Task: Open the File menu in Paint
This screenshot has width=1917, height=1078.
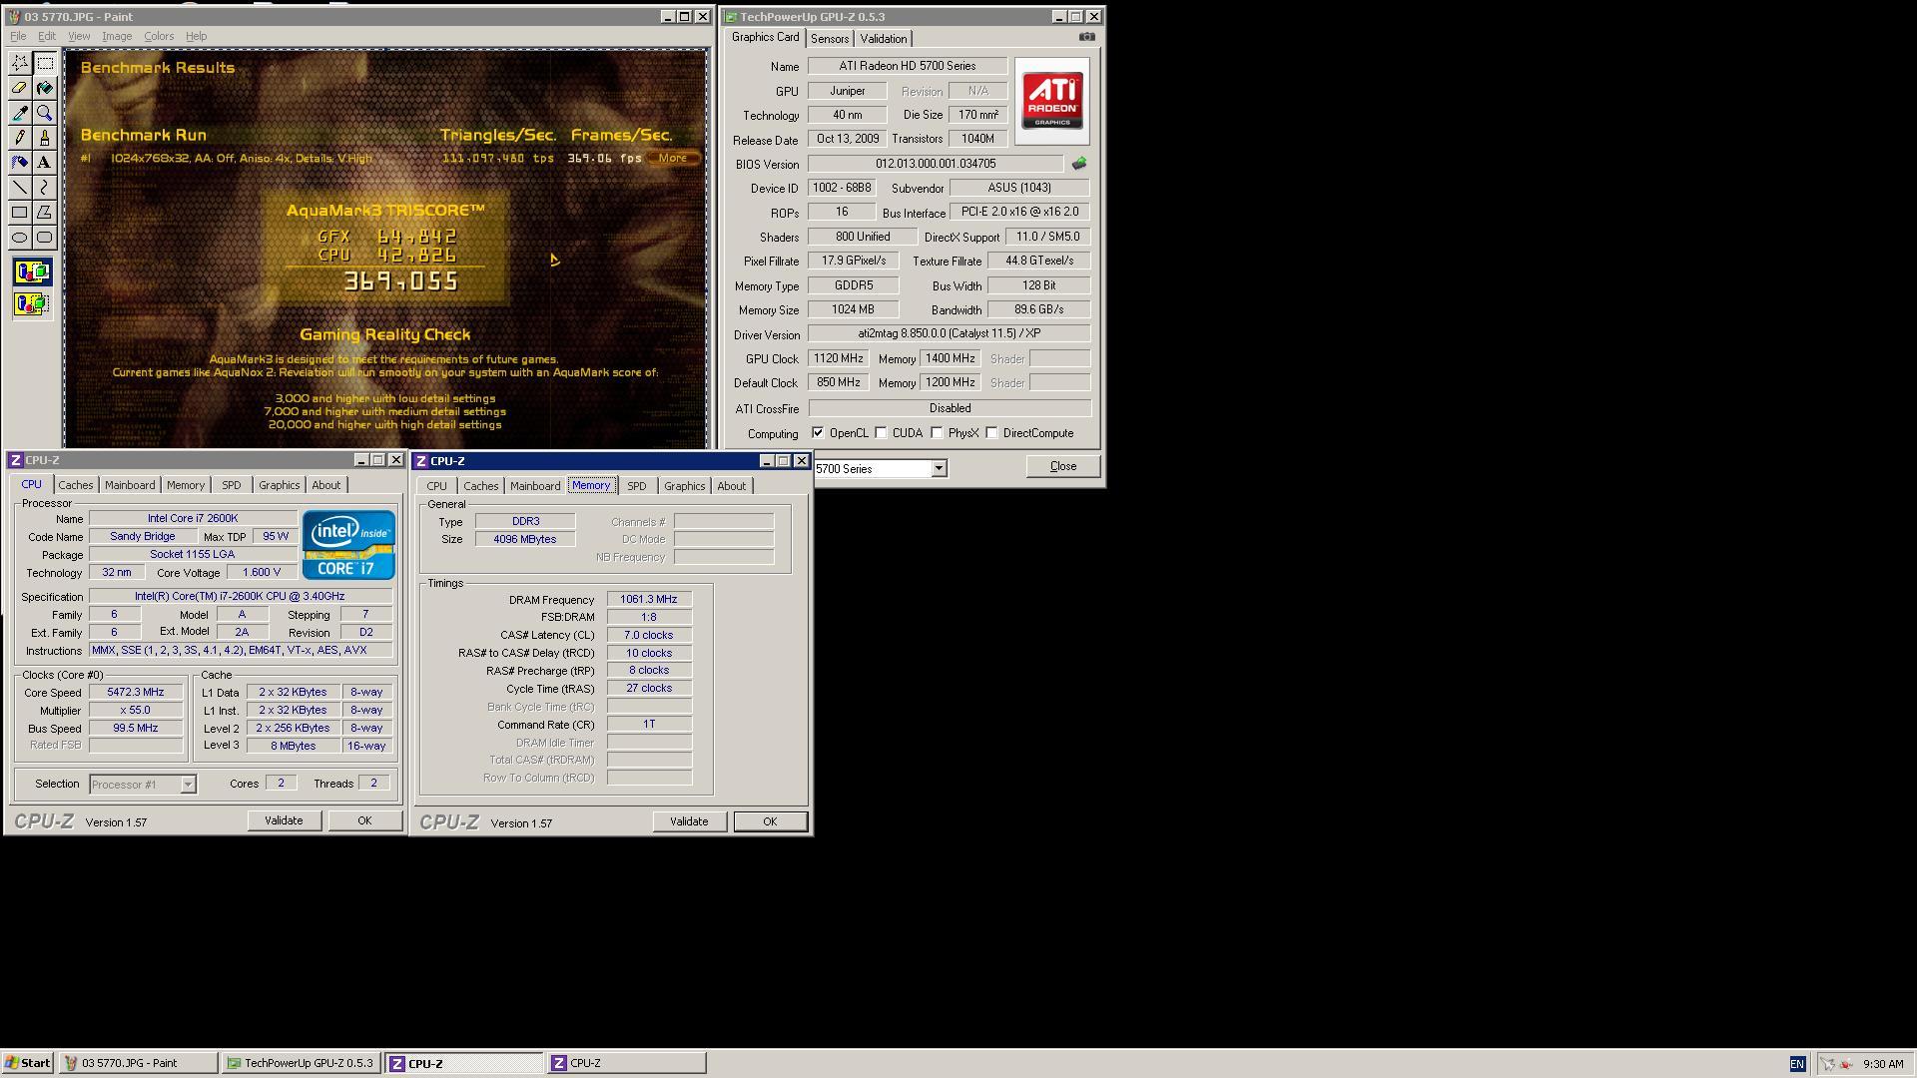Action: [18, 36]
